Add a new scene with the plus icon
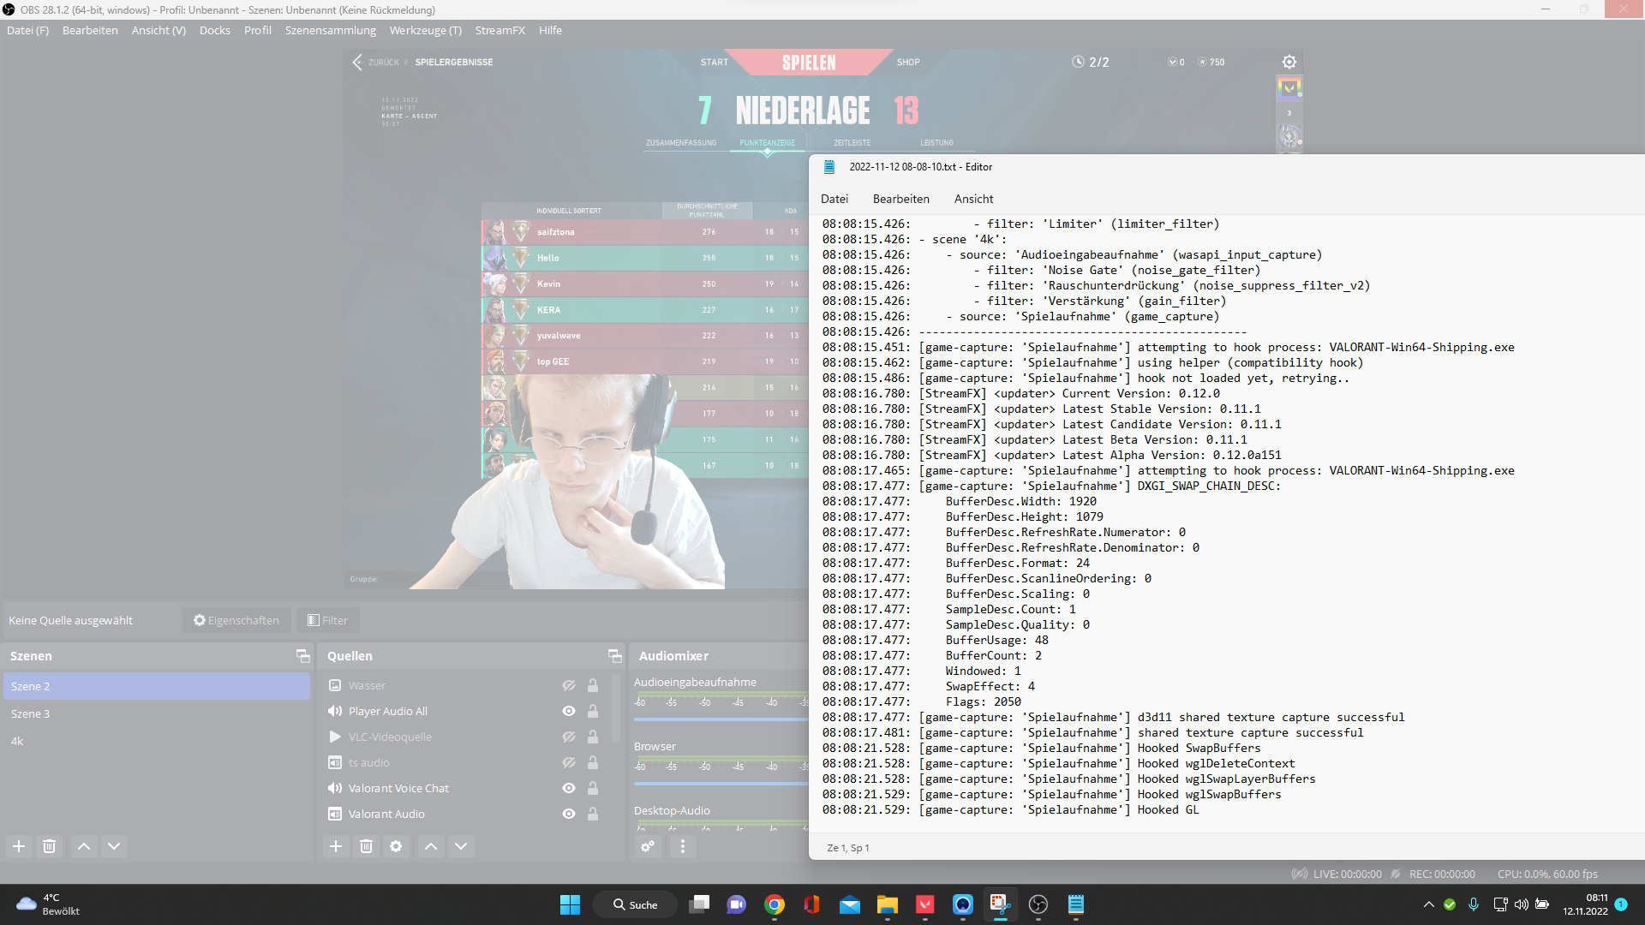 pyautogui.click(x=18, y=846)
